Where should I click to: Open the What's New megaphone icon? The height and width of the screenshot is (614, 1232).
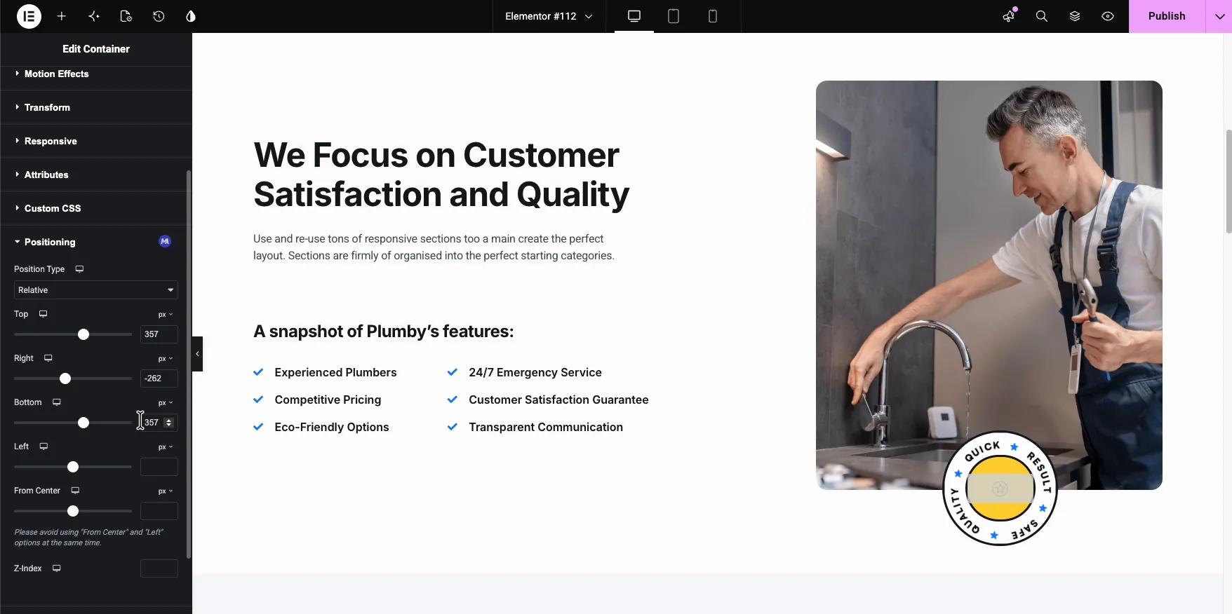1009,16
